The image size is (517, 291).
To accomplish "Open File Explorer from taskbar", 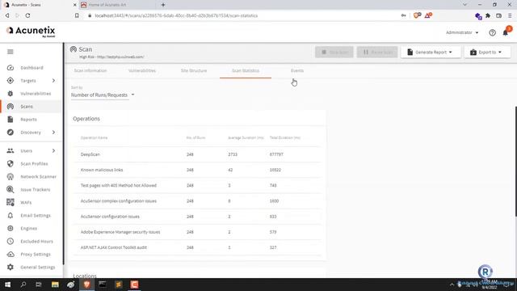I will (x=55, y=285).
